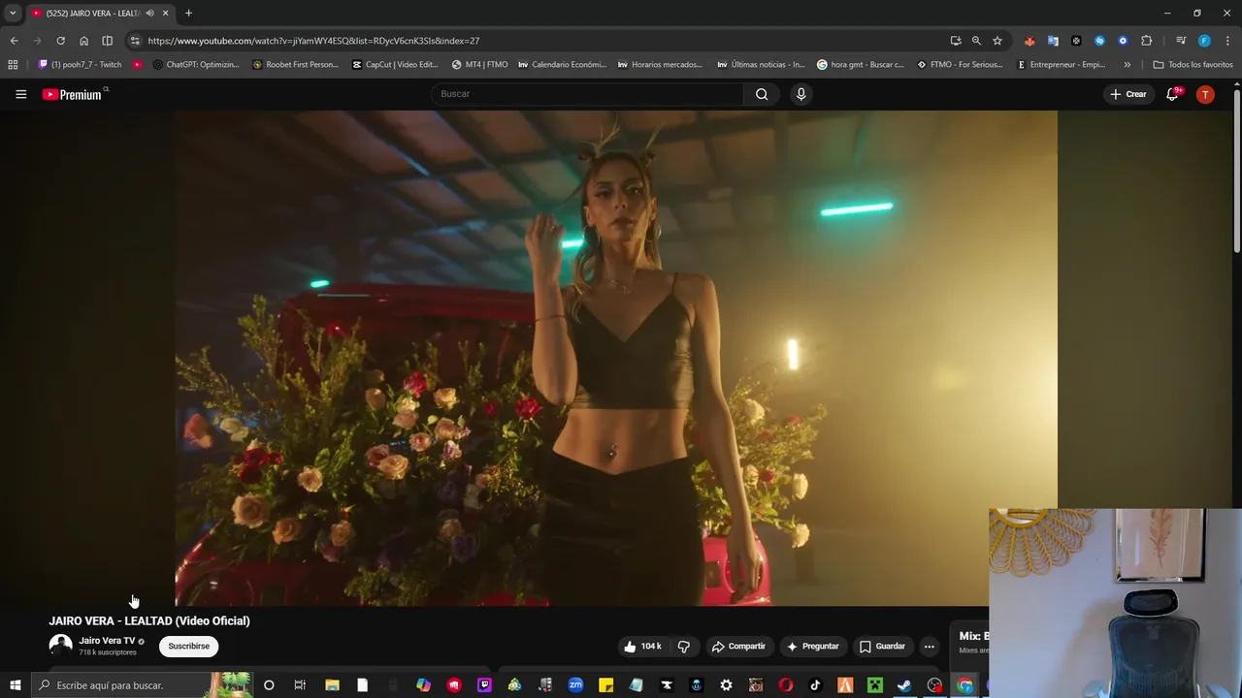
Task: Open the YouTube hamburger guide menu
Action: pyautogui.click(x=20, y=94)
